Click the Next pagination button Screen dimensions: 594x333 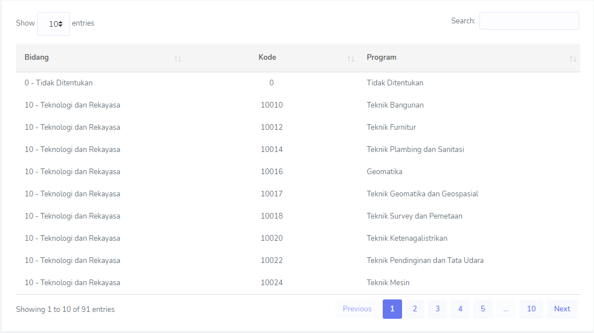(x=562, y=309)
